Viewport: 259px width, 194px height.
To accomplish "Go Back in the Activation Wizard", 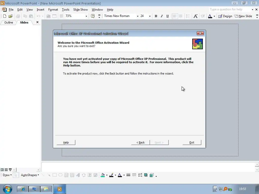I will 140,142.
